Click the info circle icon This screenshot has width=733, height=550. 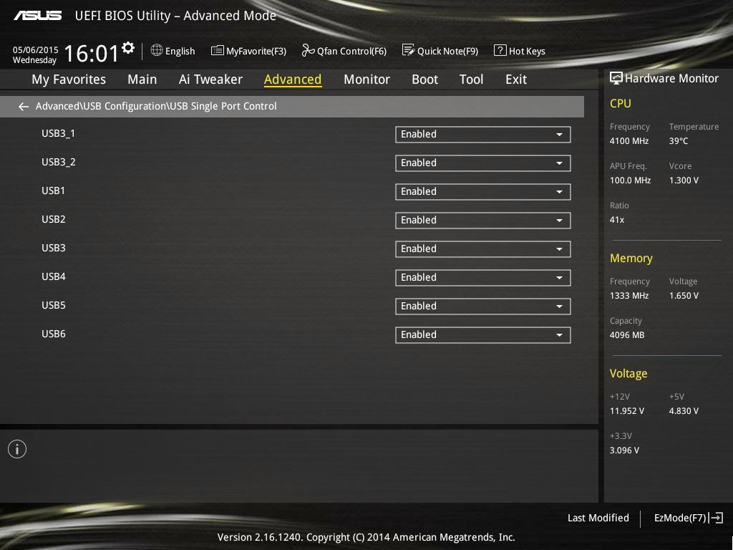17,450
